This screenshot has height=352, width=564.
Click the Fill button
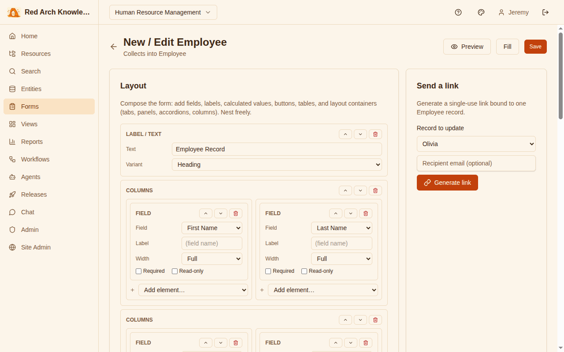click(508, 47)
